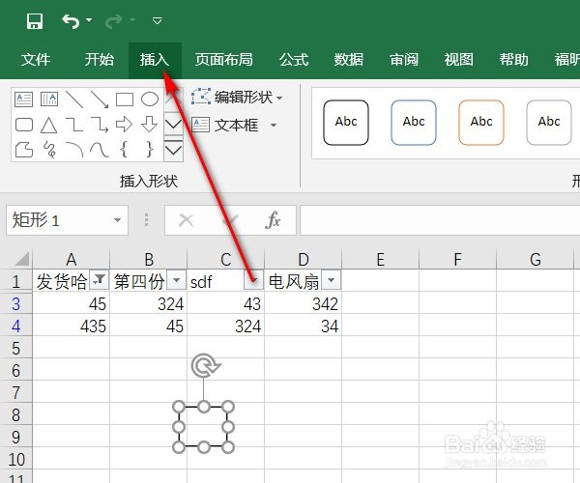Click the sdf header cell
580x483 pixels.
point(216,282)
